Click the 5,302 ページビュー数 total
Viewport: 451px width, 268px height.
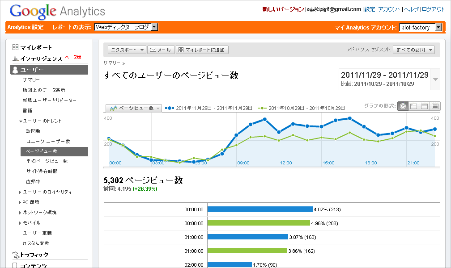tap(143, 180)
